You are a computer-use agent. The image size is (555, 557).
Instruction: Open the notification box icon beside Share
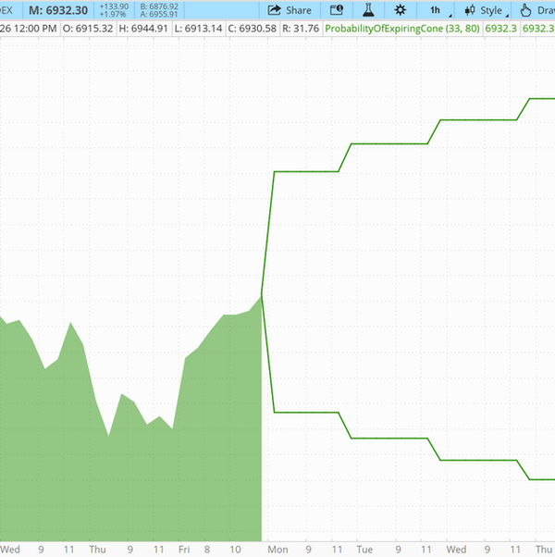click(337, 10)
